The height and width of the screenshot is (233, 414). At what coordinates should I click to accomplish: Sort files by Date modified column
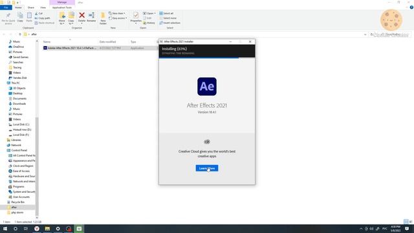click(x=108, y=41)
